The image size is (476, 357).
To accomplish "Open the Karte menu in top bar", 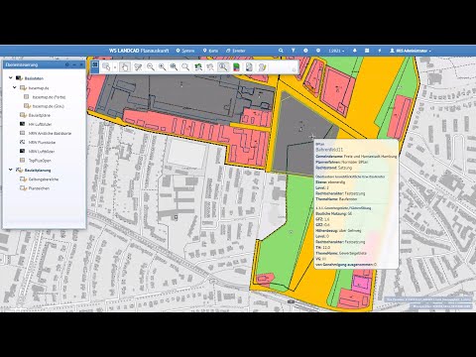I will click(x=210, y=51).
